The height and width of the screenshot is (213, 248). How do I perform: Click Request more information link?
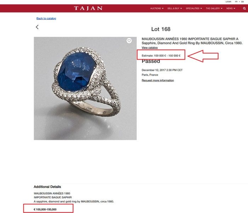click(158, 80)
